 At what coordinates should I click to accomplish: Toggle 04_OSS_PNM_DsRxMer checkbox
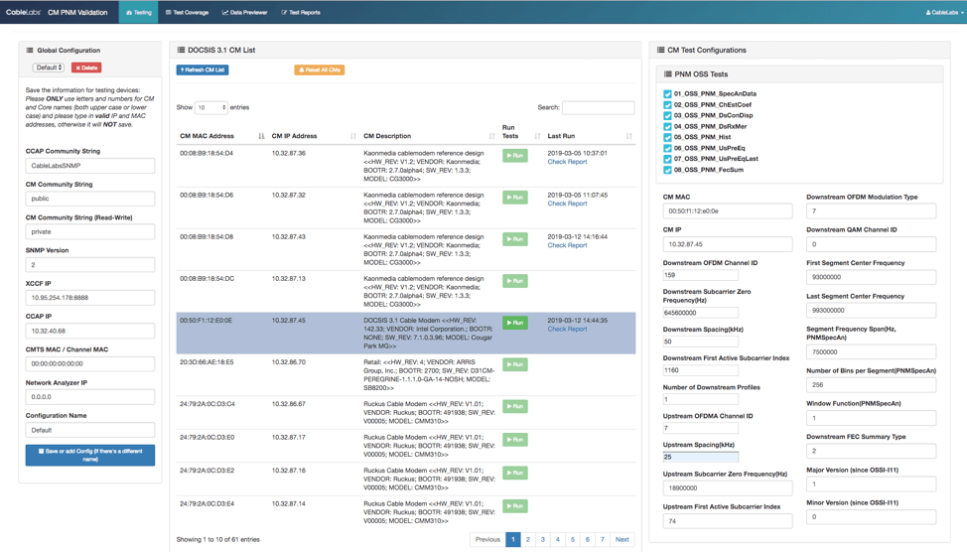[667, 126]
